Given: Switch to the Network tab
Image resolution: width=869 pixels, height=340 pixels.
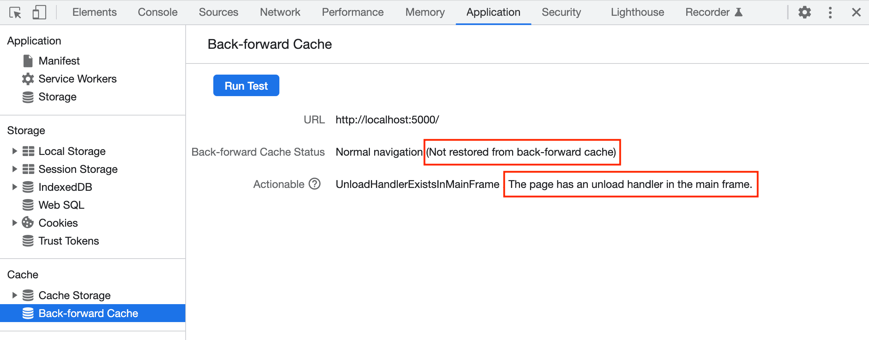Looking at the screenshot, I should [280, 12].
